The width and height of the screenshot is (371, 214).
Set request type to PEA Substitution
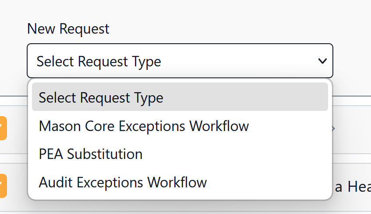(91, 154)
